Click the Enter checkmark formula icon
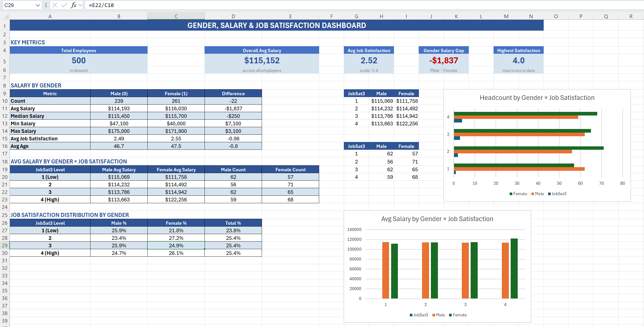Screen dimensions: 644x327 pyautogui.click(x=64, y=5)
